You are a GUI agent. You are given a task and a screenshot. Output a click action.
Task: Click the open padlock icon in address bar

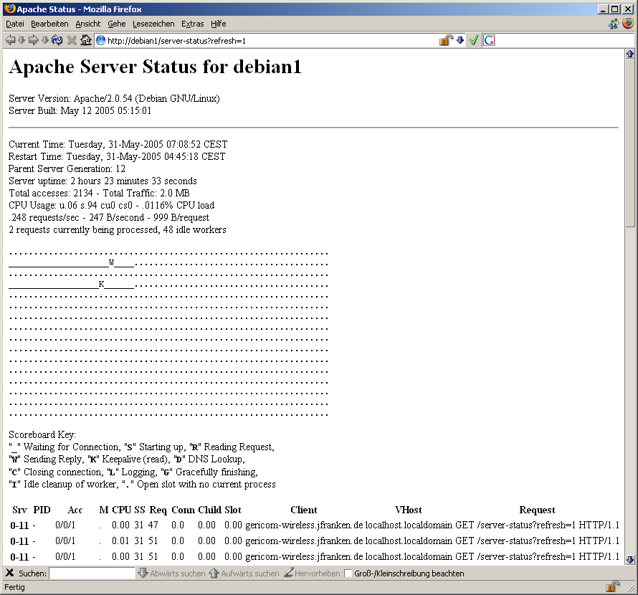point(447,40)
